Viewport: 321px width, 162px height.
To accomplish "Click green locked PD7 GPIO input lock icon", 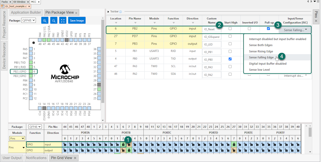I will click(234, 145).
